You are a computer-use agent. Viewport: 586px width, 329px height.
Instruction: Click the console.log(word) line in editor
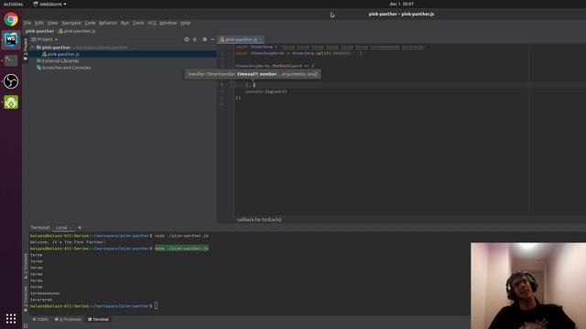click(x=266, y=91)
